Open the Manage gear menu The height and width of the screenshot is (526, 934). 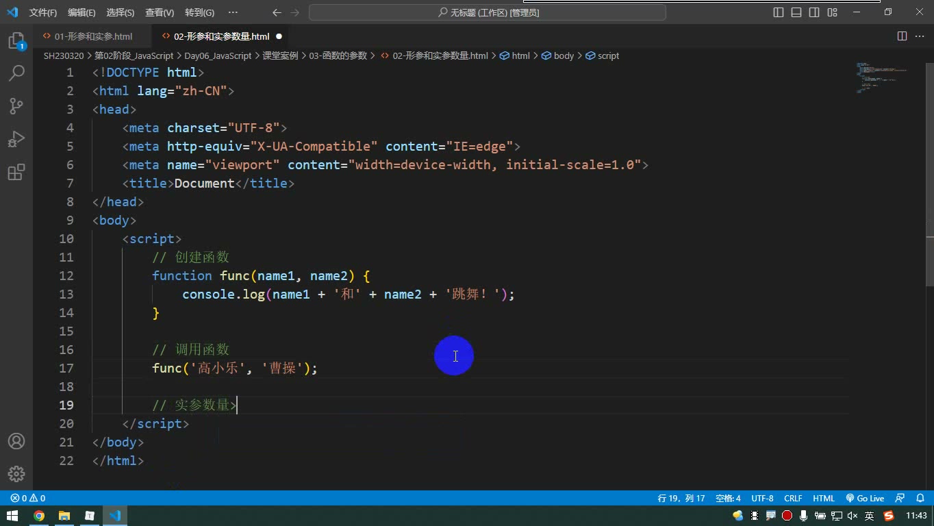click(x=16, y=473)
